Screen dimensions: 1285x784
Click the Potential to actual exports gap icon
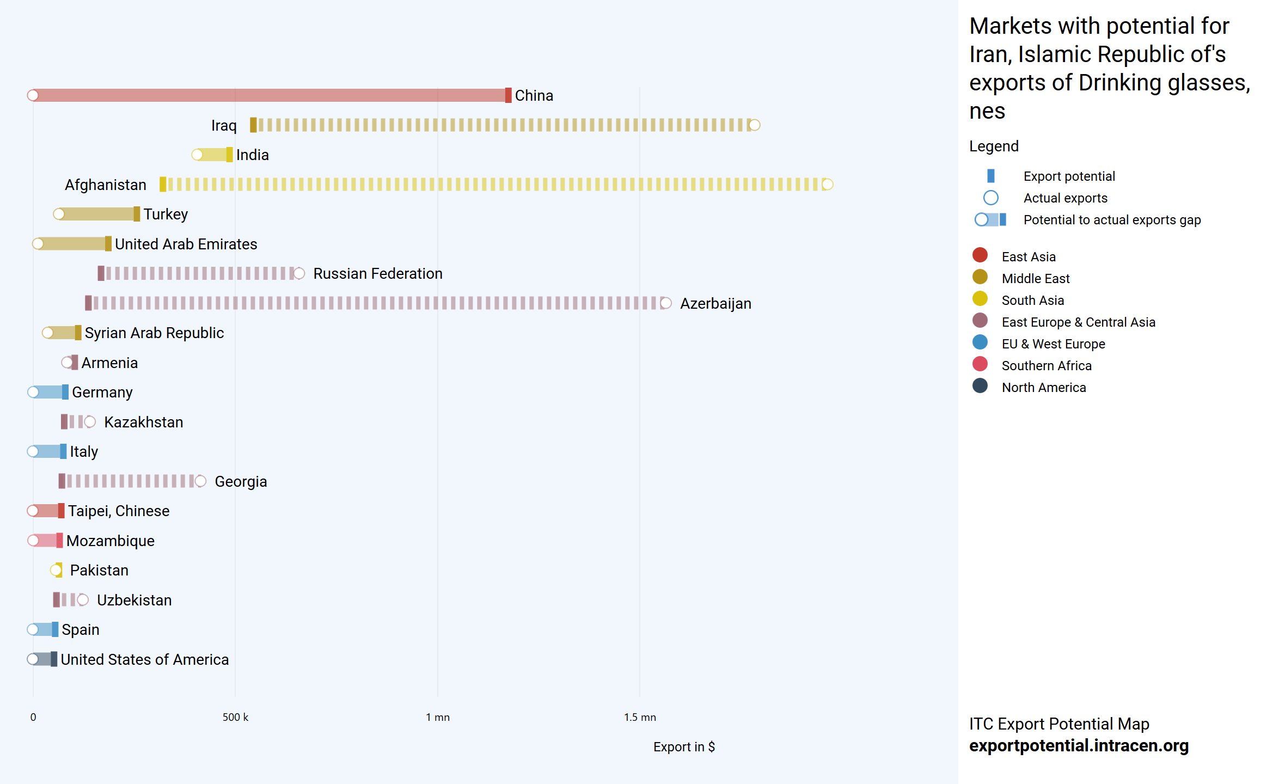[x=990, y=219]
